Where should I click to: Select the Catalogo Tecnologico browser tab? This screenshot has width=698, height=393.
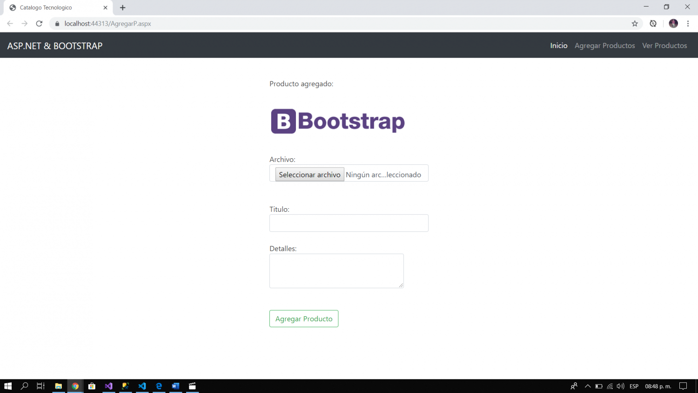(x=58, y=7)
